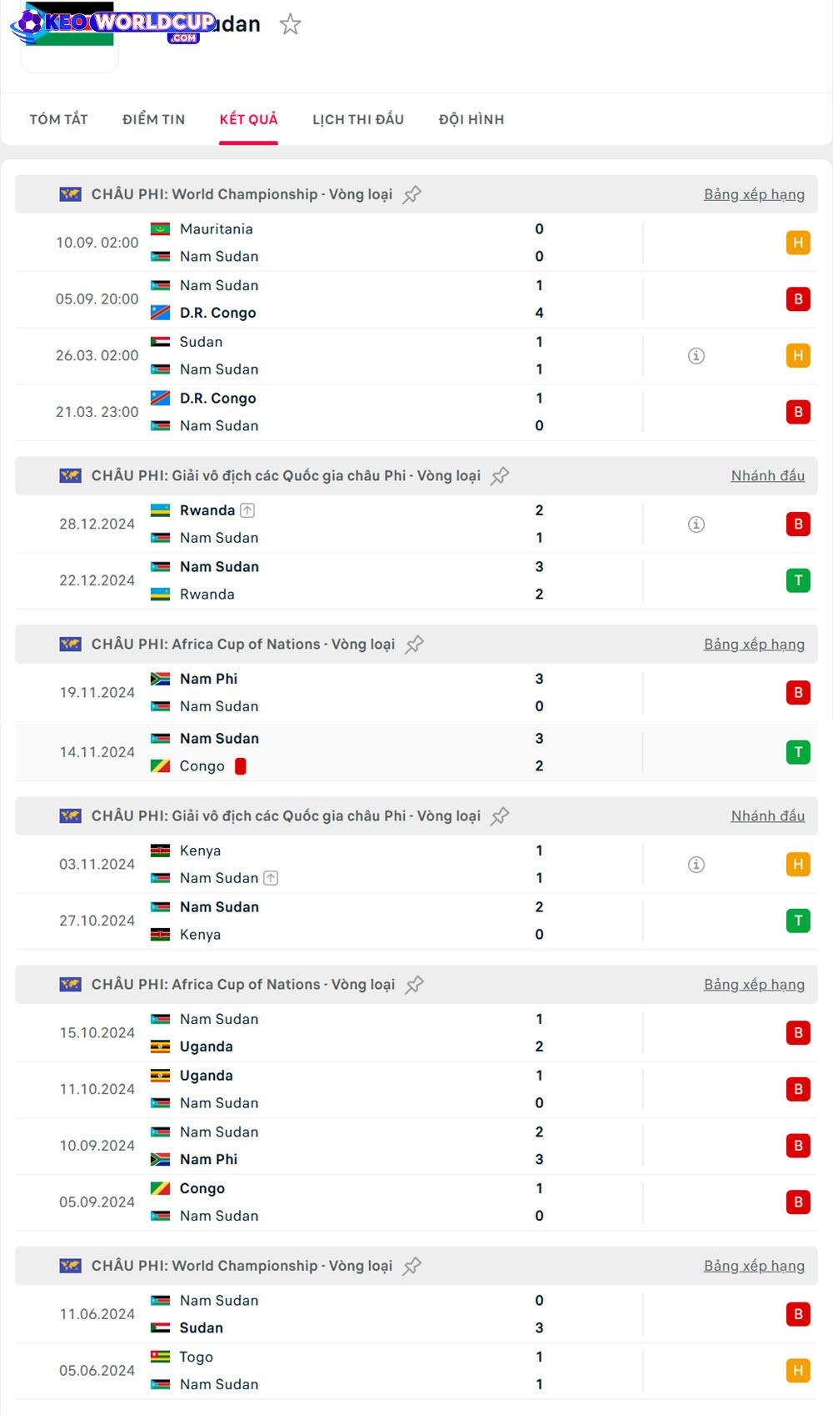This screenshot has height=1415, width=833.
Task: Click the red B badge for Nam Sudan vs D.R. Congo
Action: pyautogui.click(x=797, y=299)
